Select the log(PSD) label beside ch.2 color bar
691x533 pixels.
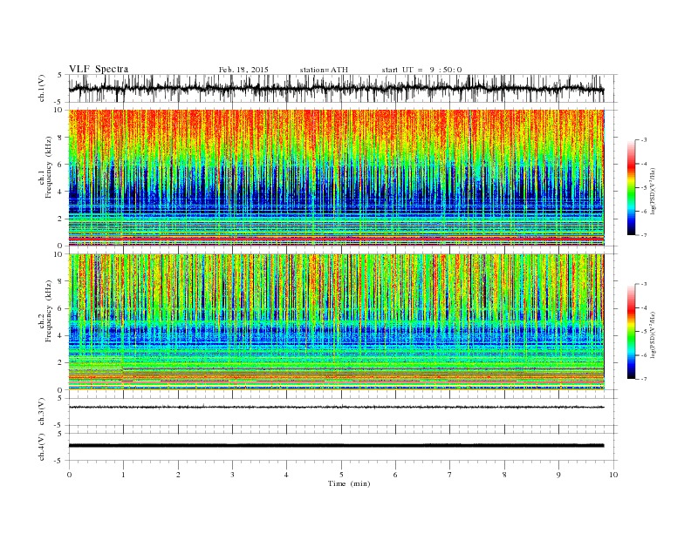653,334
